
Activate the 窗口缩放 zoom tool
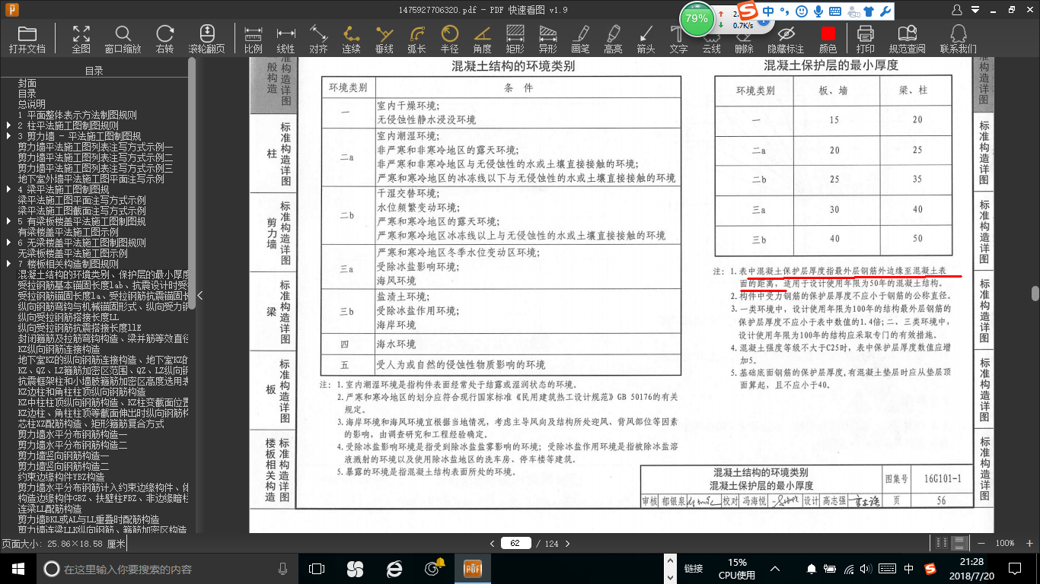click(123, 39)
